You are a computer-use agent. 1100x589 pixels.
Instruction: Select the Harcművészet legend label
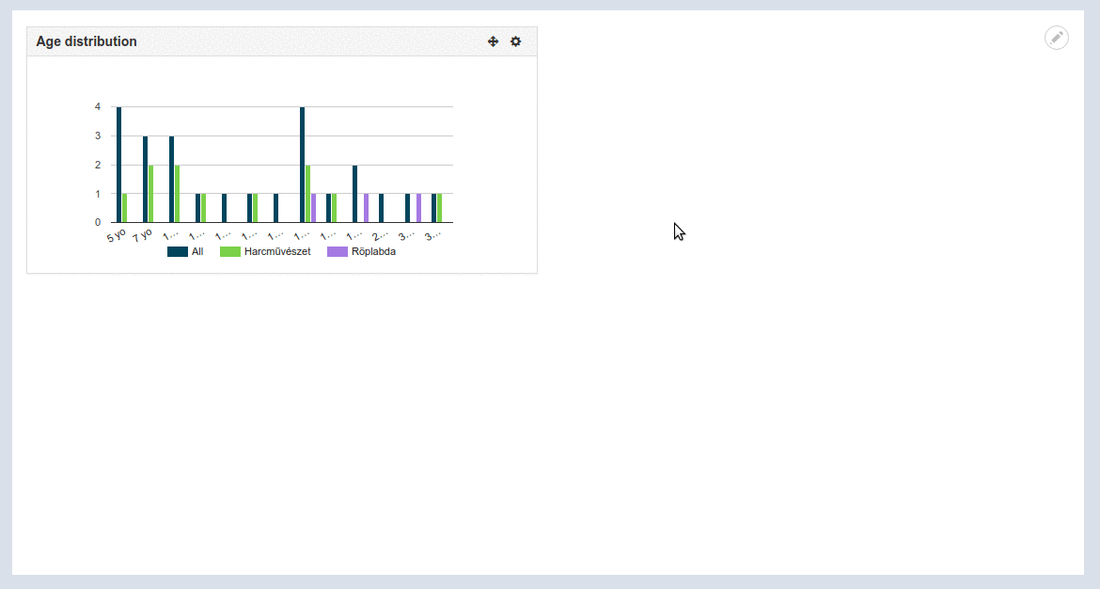click(275, 251)
